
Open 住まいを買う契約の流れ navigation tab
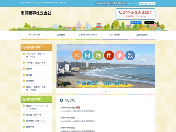(x=88, y=35)
